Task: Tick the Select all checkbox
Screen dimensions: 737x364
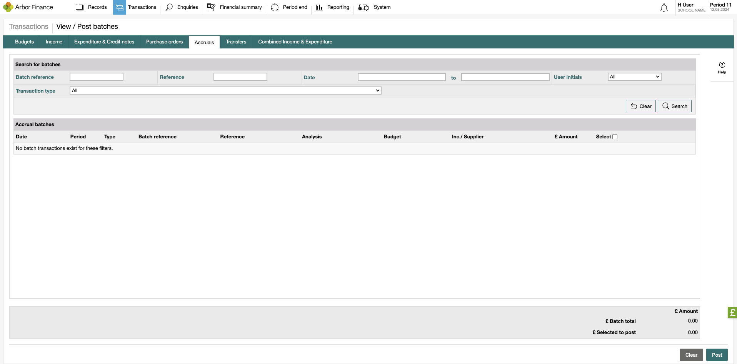Action: pos(615,137)
